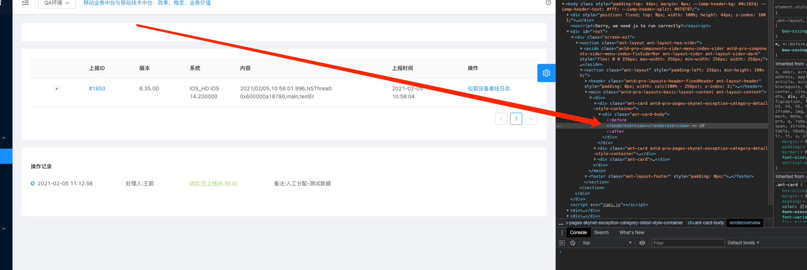Viewport: 807px width, 270px height.
Task: Show the console sidebar icon
Action: click(x=562, y=243)
